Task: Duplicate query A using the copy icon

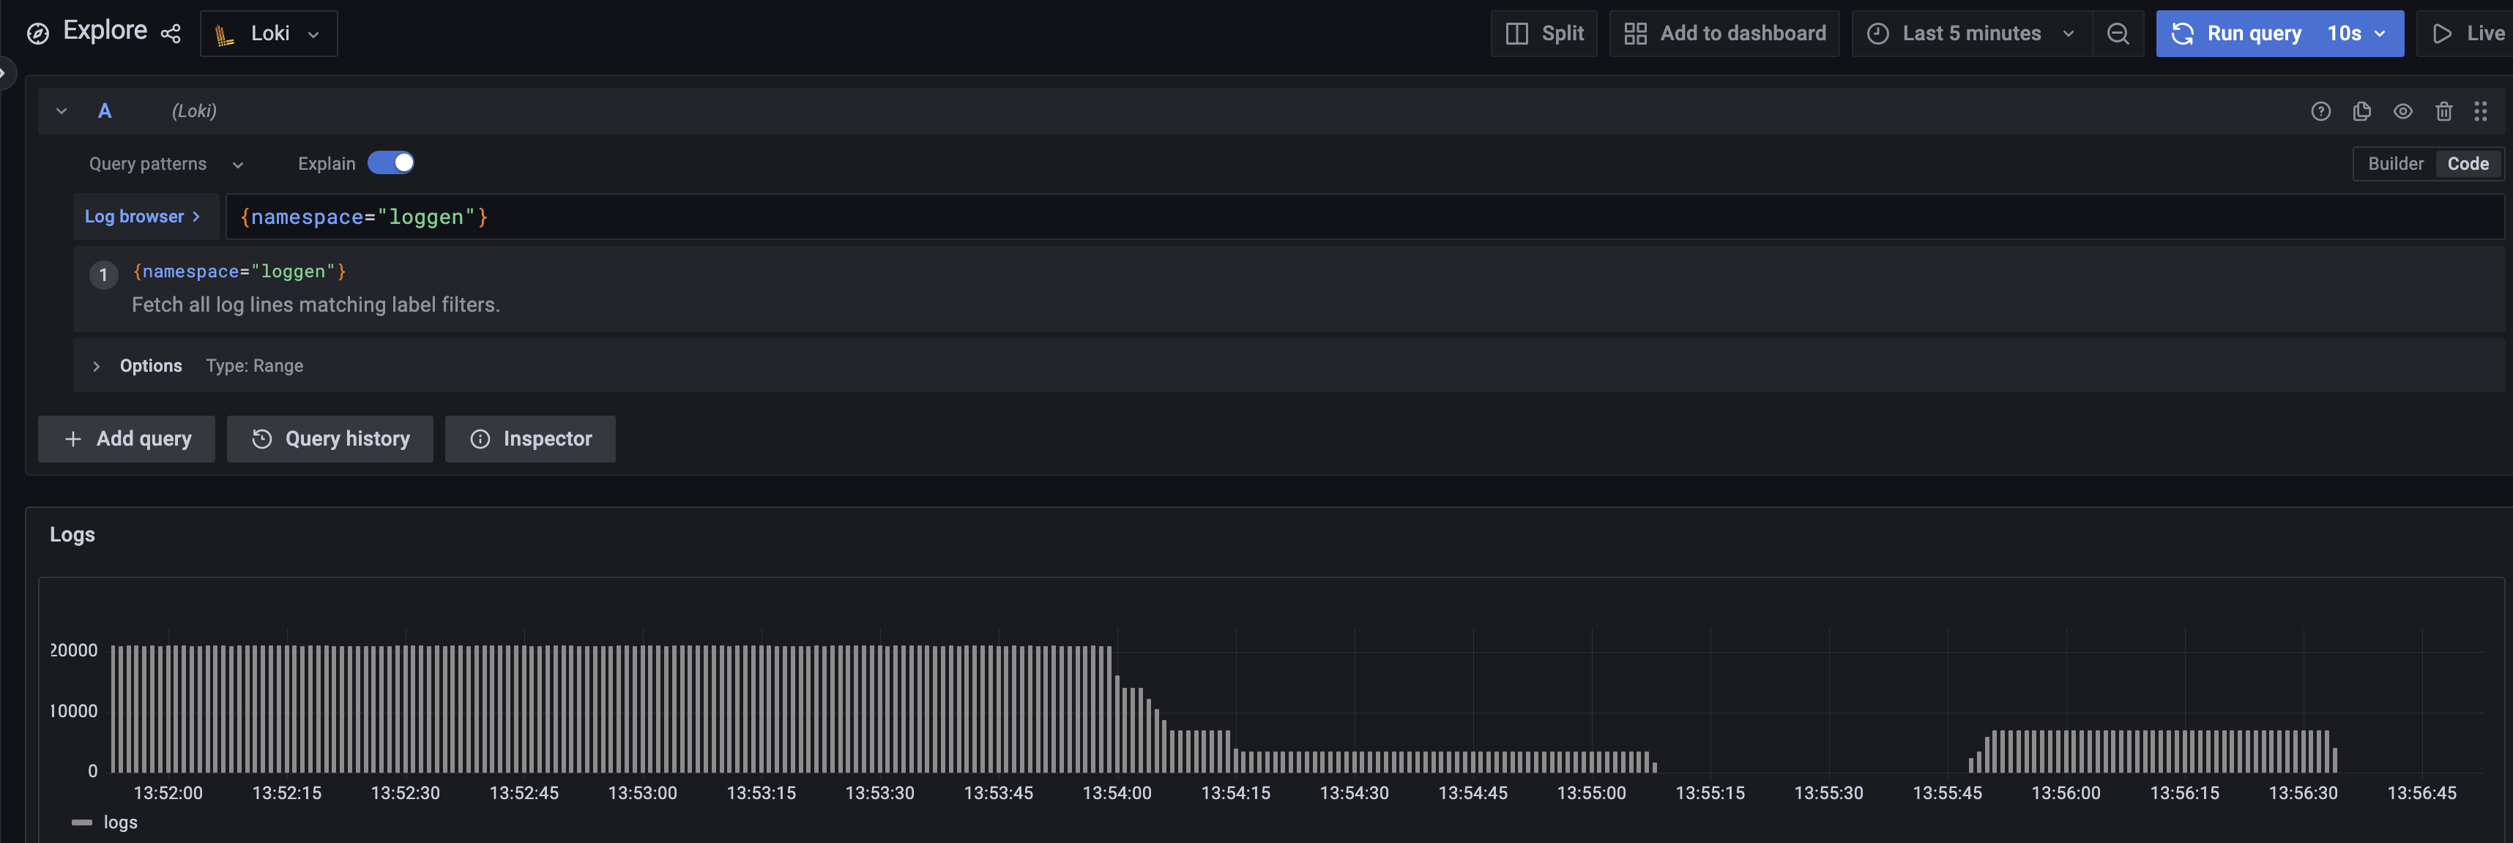Action: 2363,111
